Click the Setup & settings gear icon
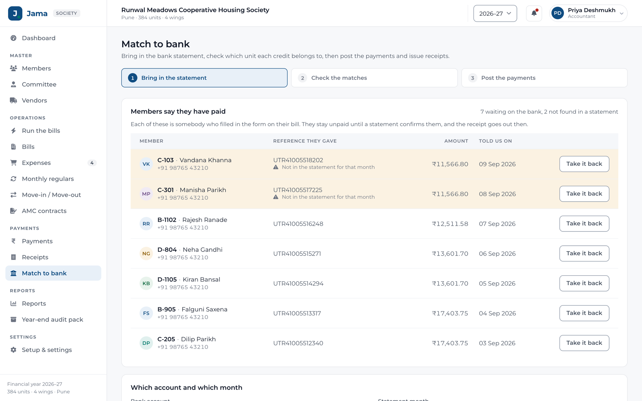This screenshot has width=642, height=401. coord(13,350)
